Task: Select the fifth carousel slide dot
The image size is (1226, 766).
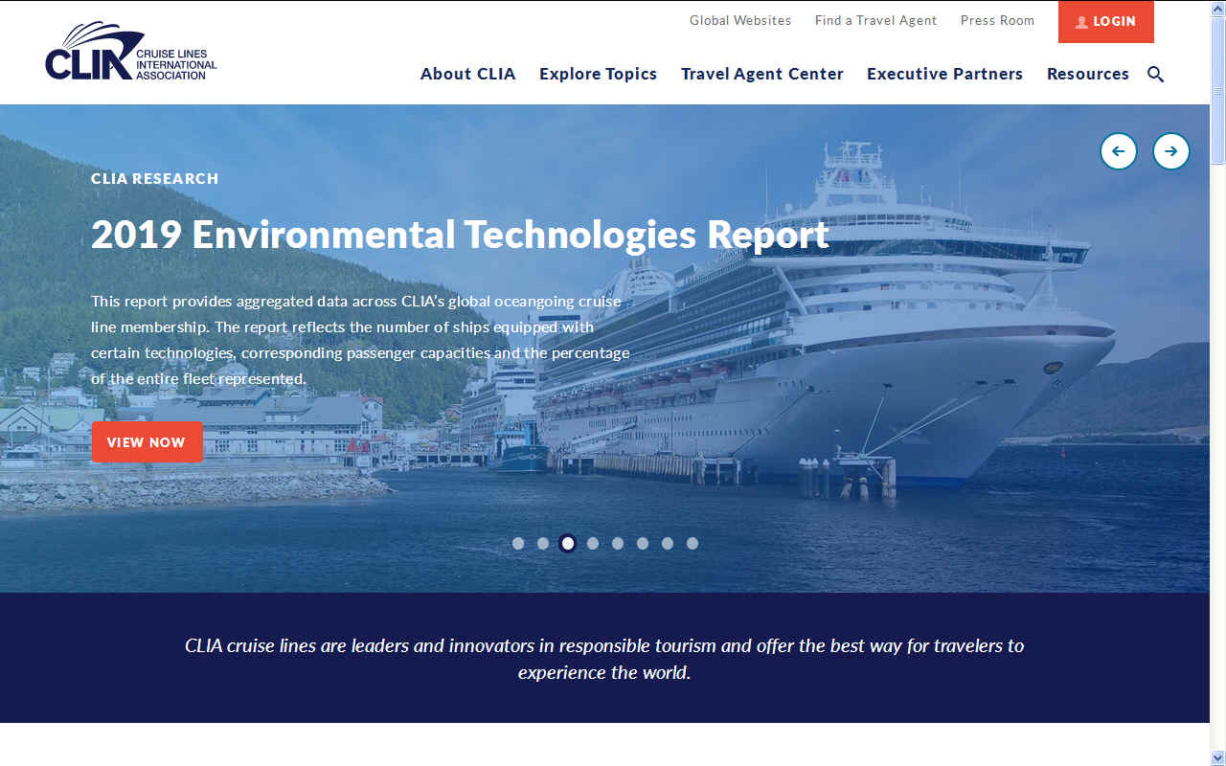Action: pos(618,543)
